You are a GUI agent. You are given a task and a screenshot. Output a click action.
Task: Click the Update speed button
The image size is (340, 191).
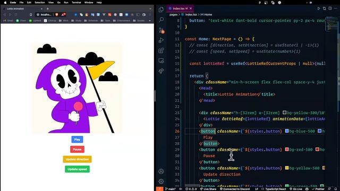tap(77, 169)
